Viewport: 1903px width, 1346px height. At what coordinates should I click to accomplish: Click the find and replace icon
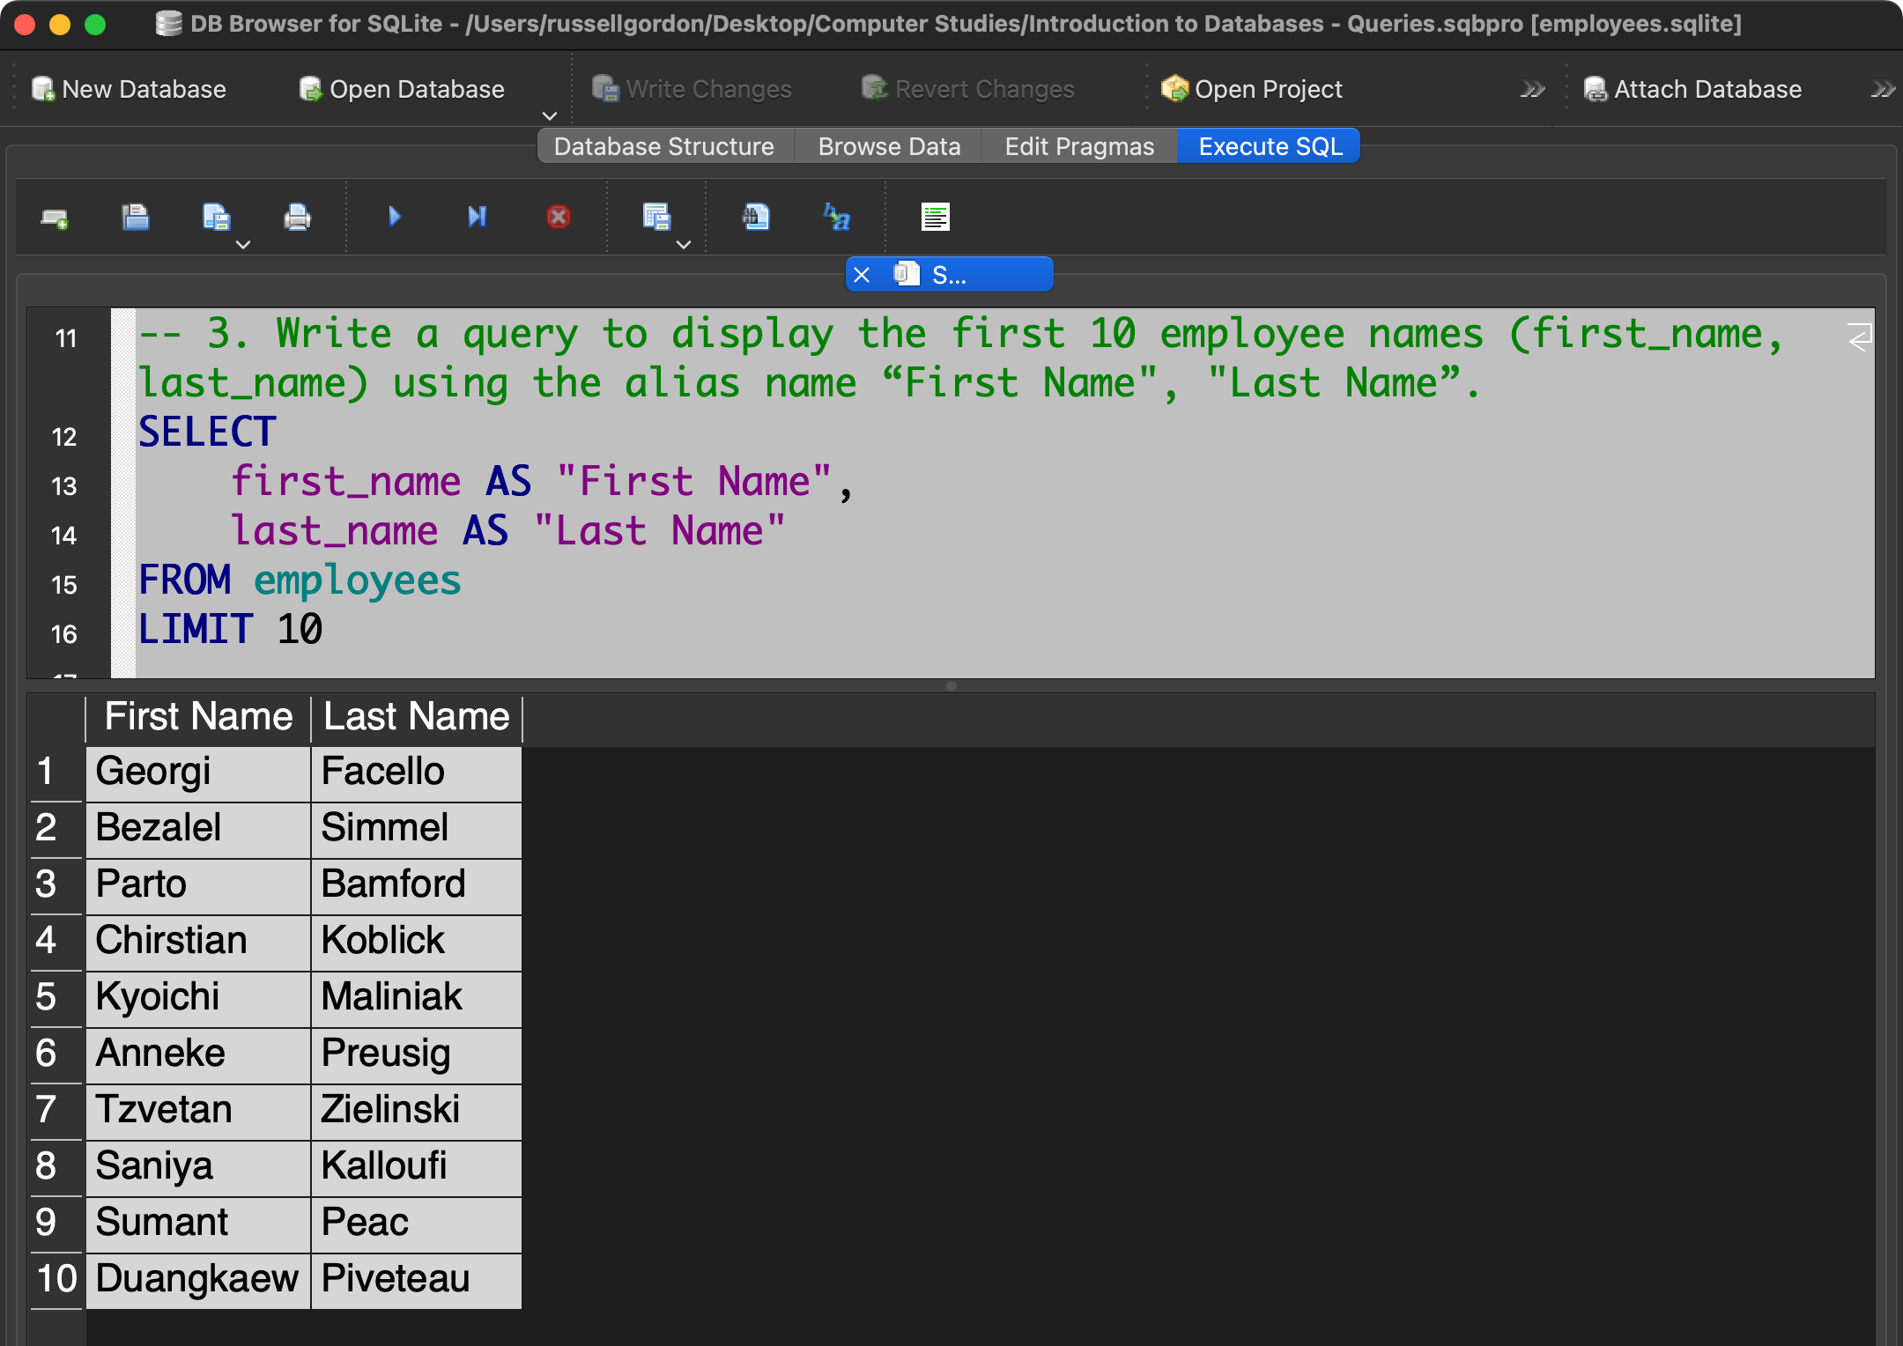[x=836, y=217]
